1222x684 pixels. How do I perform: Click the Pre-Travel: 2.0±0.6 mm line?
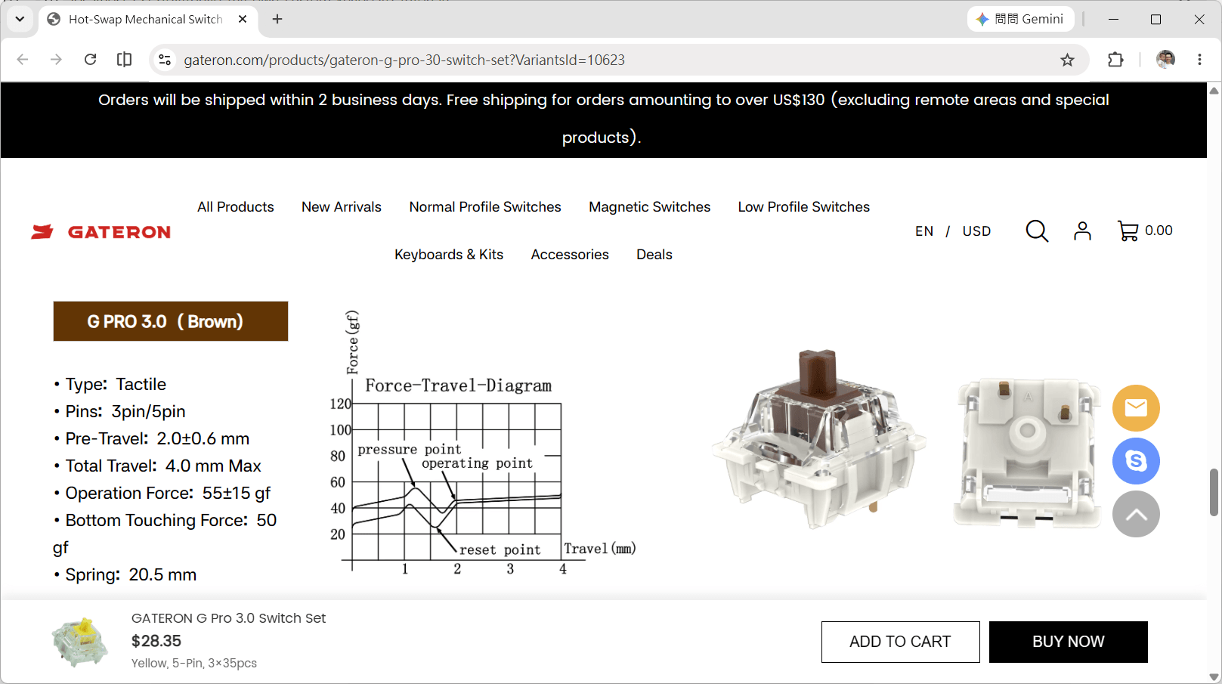pos(151,438)
